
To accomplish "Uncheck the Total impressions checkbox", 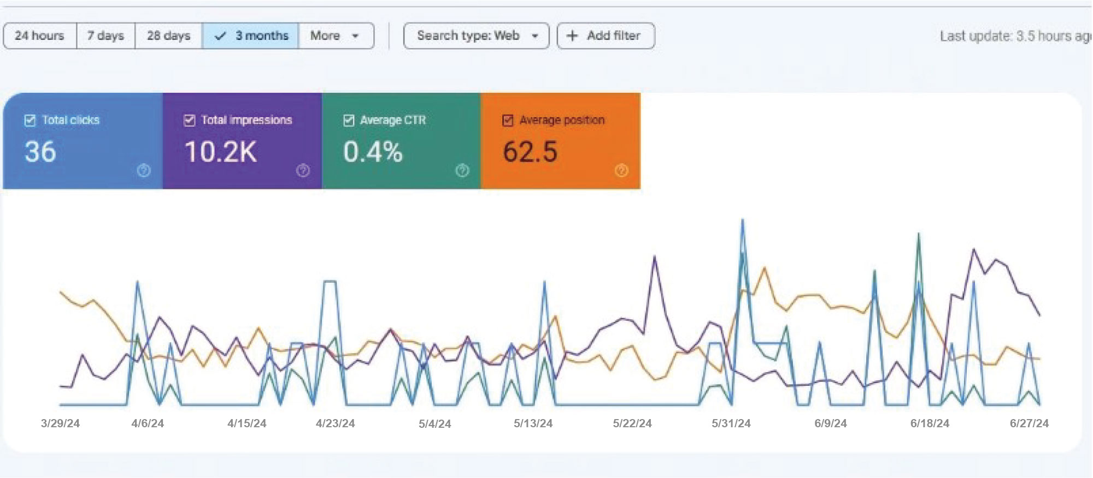I will pos(190,121).
